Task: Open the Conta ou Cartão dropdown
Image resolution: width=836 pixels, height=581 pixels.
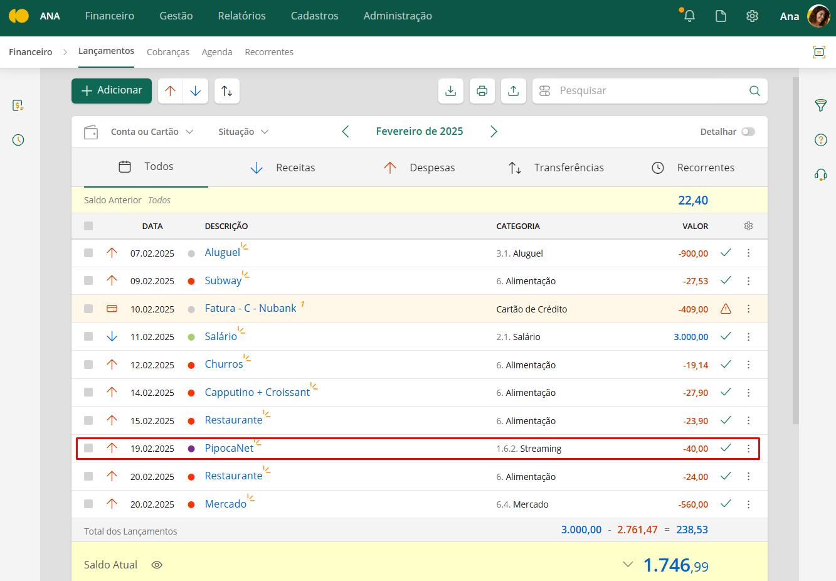Action: tap(152, 132)
